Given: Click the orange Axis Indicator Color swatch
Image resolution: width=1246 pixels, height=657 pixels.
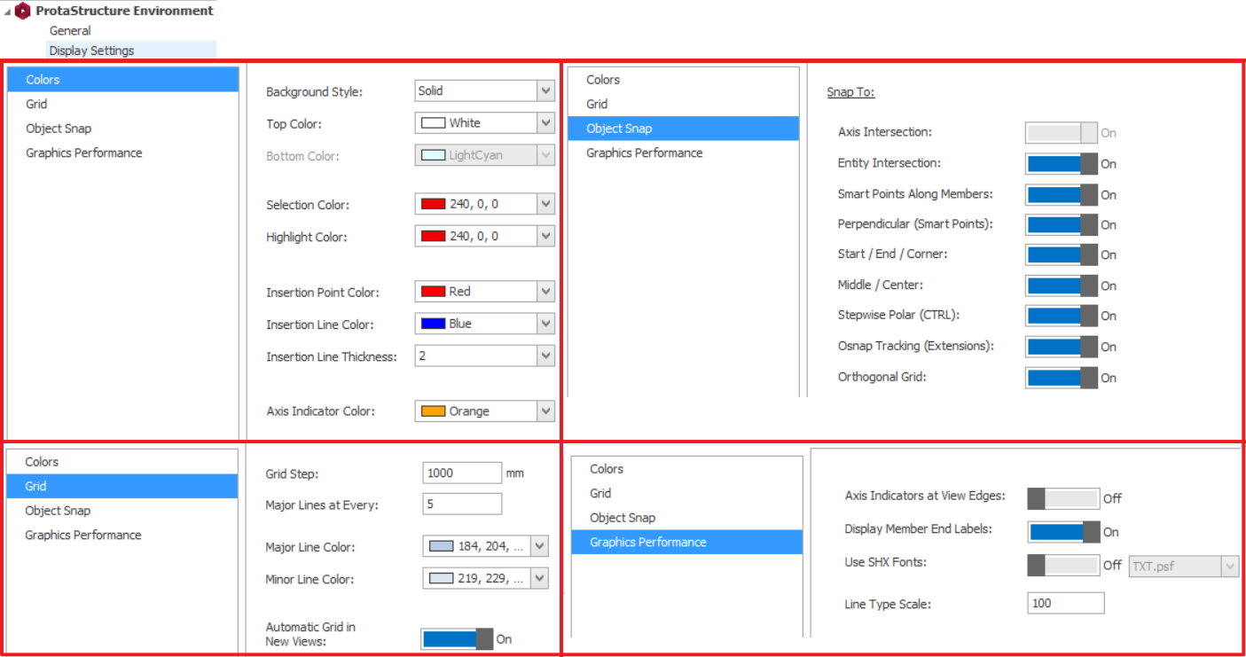Looking at the screenshot, I should click(433, 411).
